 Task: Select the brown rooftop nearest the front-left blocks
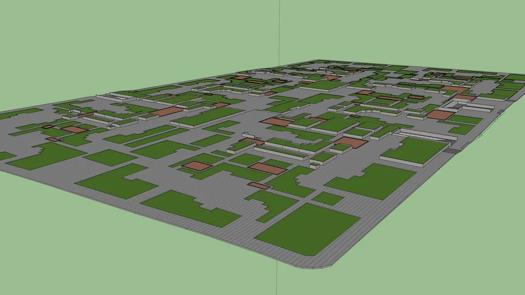197,166
